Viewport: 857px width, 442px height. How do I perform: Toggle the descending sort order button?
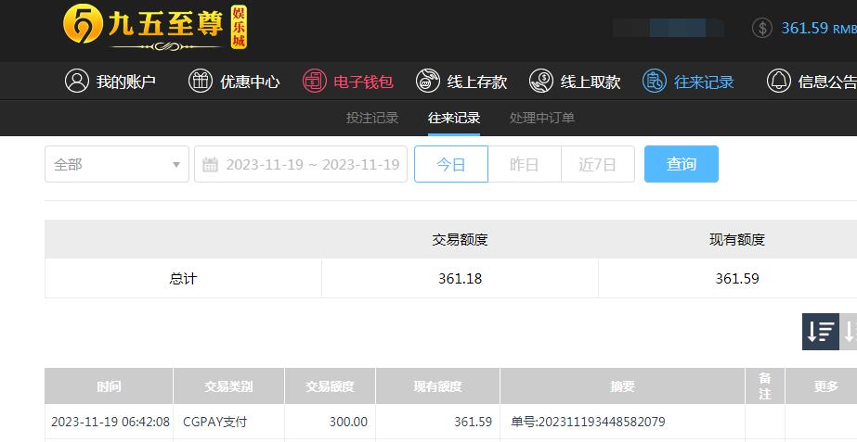click(x=821, y=331)
